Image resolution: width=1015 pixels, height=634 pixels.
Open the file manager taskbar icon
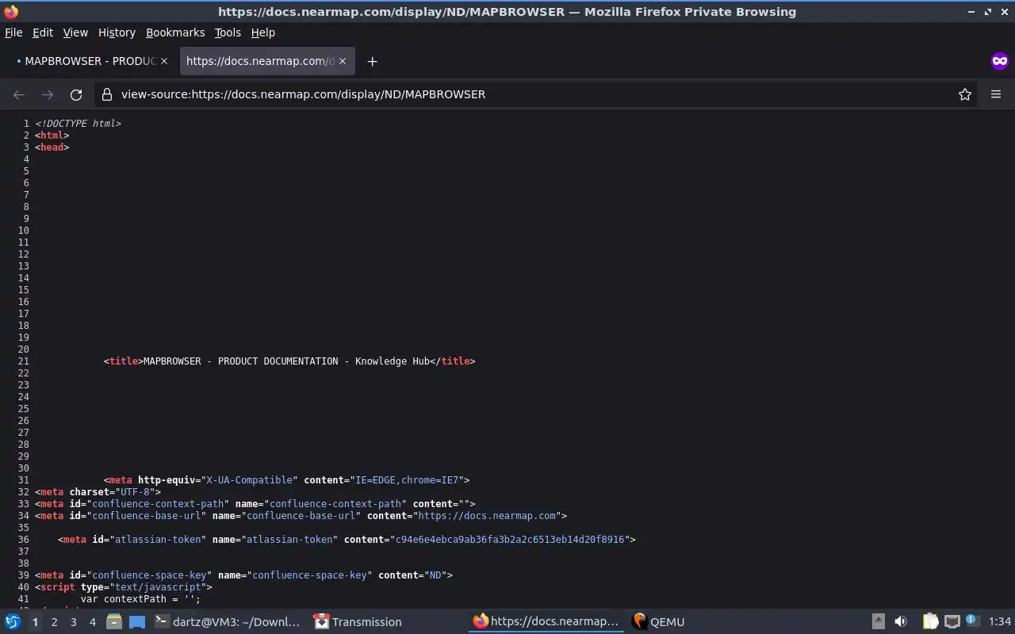coord(113,622)
